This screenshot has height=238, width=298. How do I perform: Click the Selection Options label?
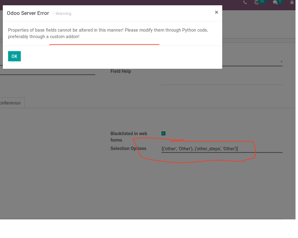point(128,148)
